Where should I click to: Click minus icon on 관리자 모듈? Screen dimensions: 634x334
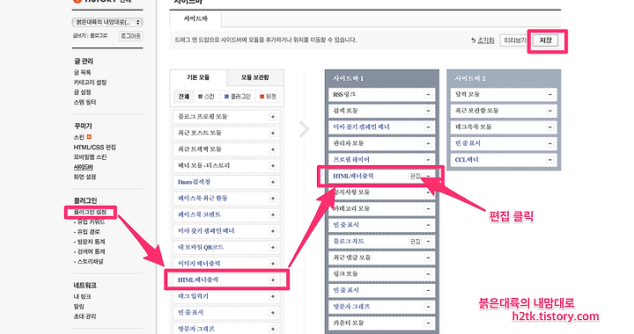point(428,143)
